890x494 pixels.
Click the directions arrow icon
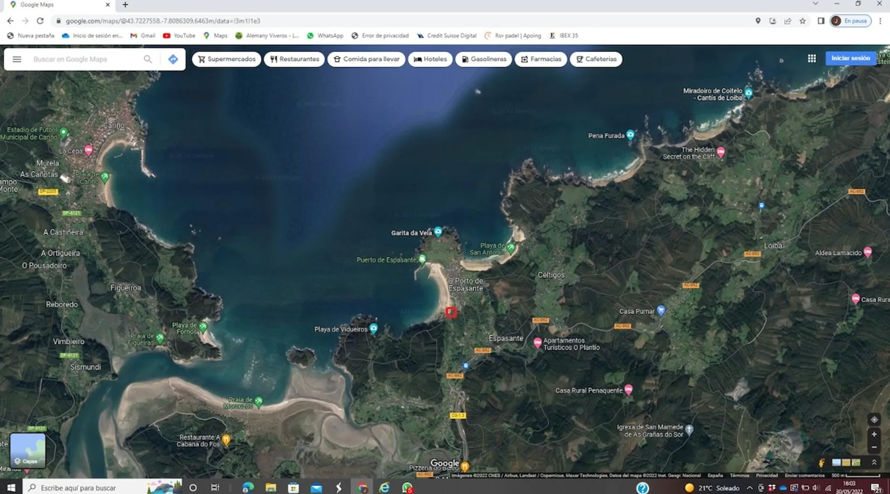tap(173, 59)
